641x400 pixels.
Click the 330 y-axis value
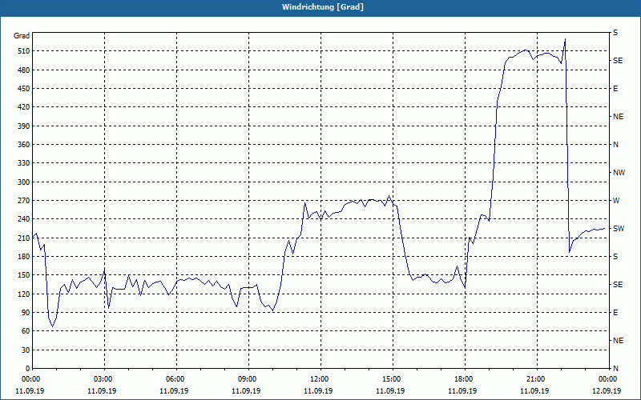tap(24, 163)
